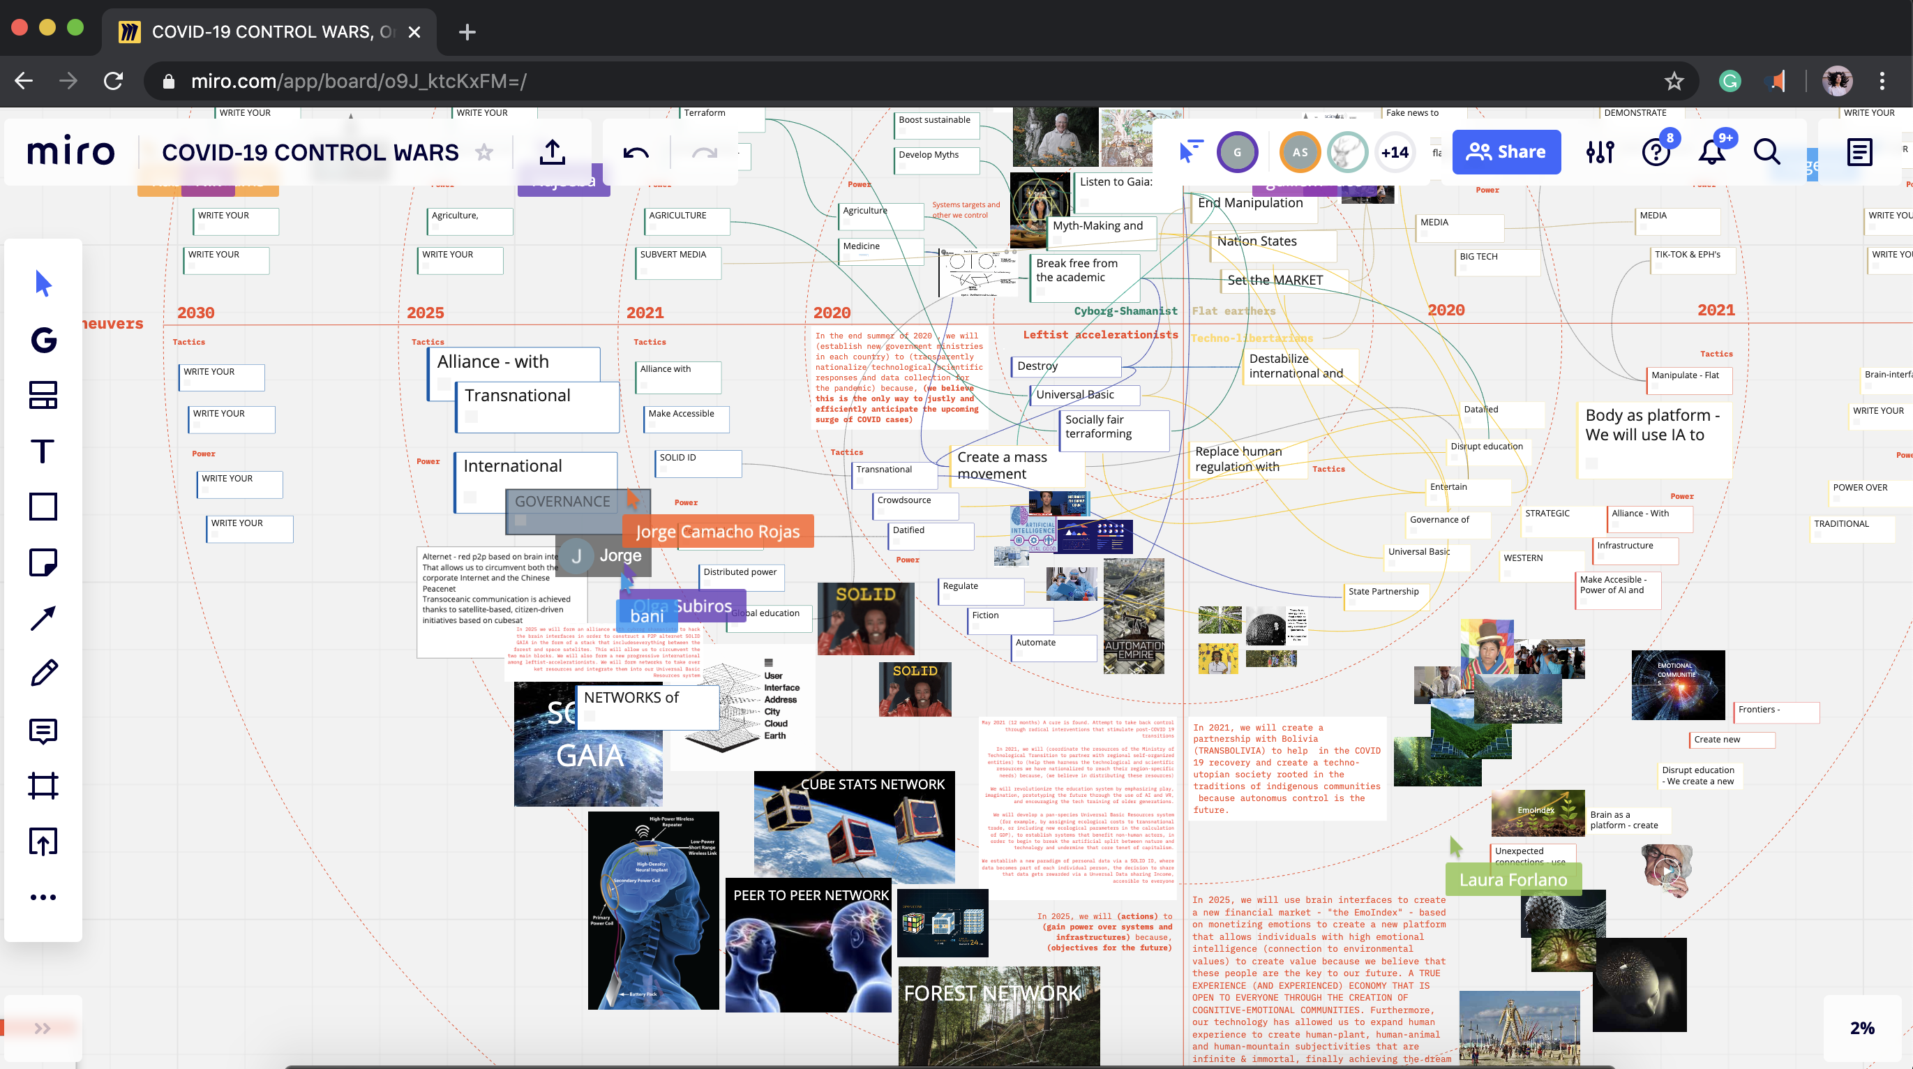
Task: Star the COVID-19 CONTROL WARS board
Action: pos(484,152)
